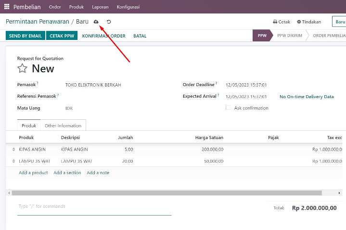Screen dimensions: 346x230
Task: Select the ORDER PEMBELIAN status stage
Action: tap(329, 36)
